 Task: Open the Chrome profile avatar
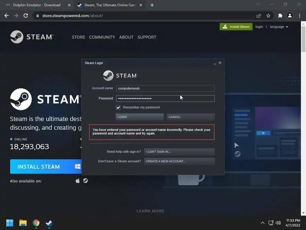(x=290, y=16)
